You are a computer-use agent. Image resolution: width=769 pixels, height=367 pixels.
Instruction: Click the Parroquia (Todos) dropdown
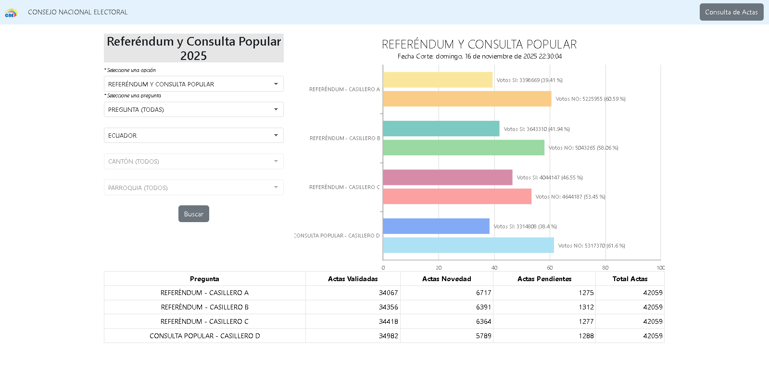point(193,188)
